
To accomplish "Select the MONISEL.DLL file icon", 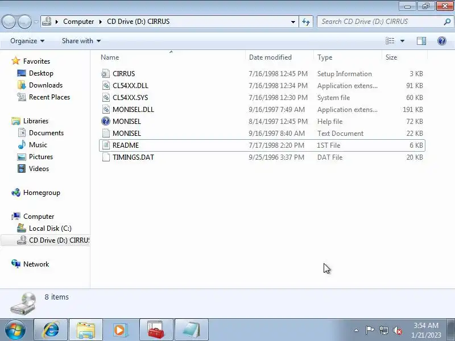I will pos(106,109).
